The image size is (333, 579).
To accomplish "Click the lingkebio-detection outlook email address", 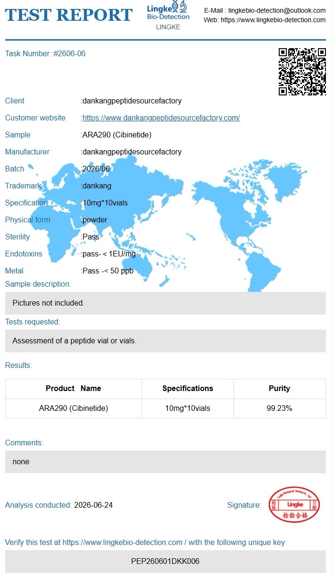I will 277,10.
